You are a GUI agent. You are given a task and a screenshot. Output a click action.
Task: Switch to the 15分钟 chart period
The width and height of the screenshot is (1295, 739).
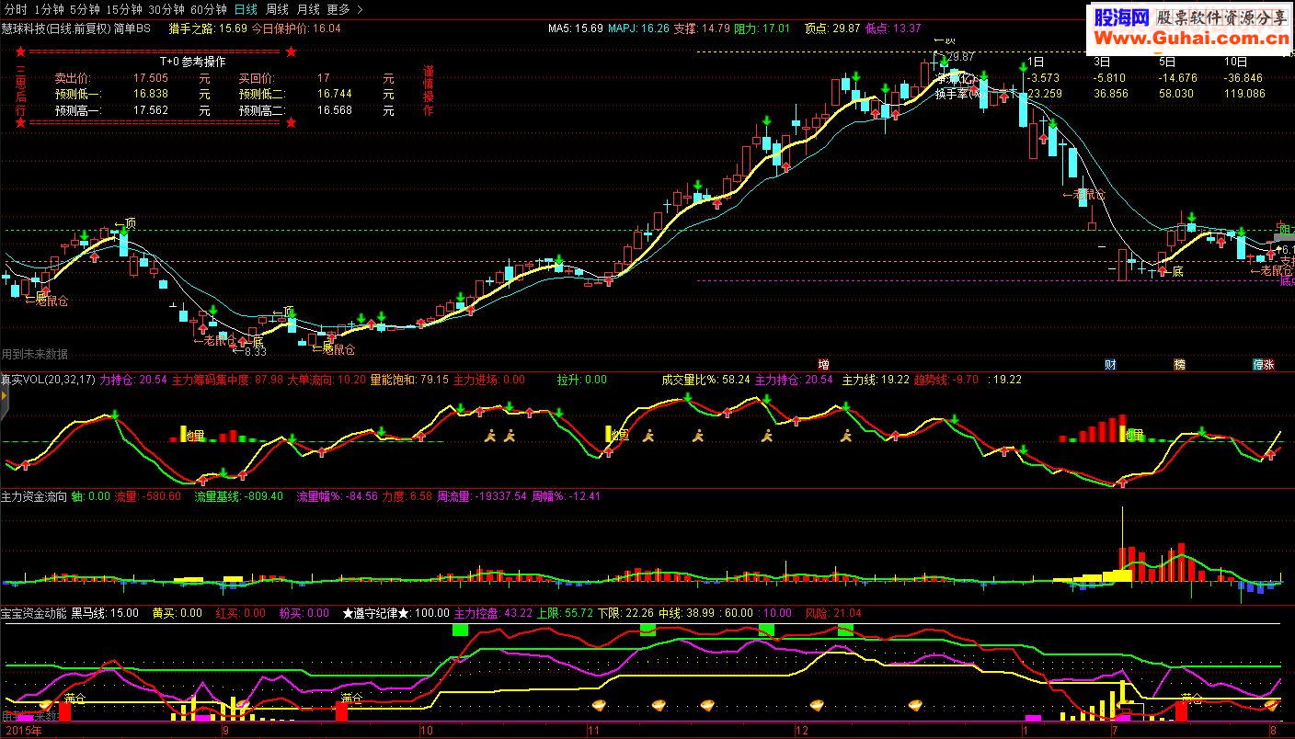point(123,9)
